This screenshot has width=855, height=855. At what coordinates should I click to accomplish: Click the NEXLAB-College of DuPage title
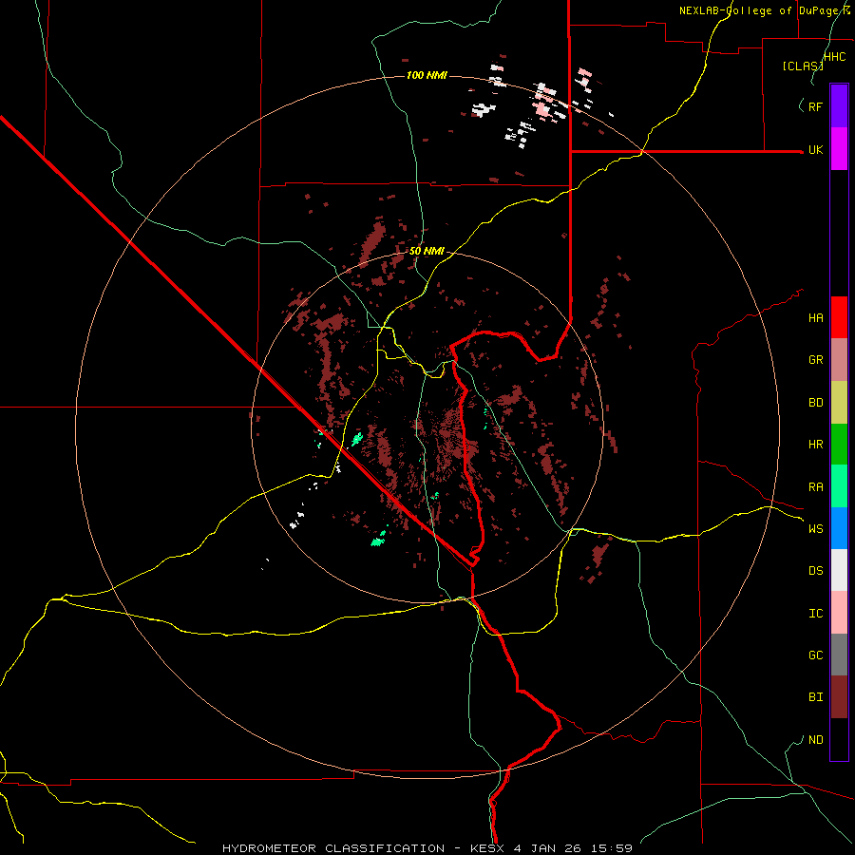[765, 10]
